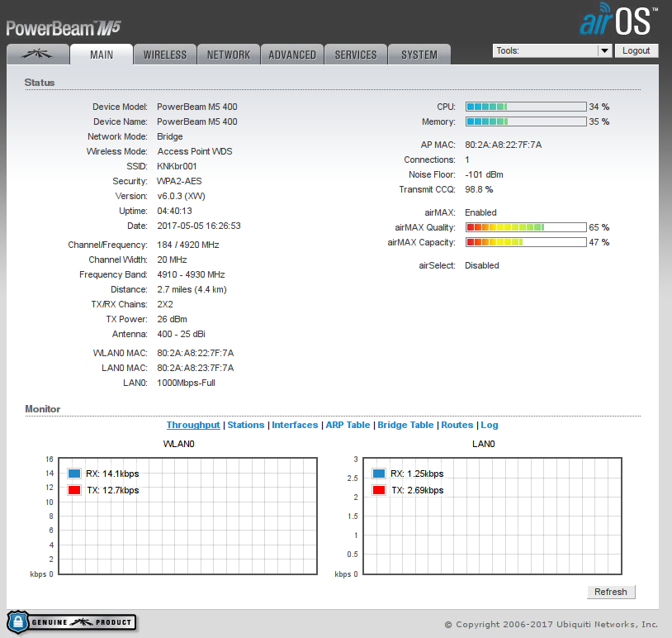This screenshot has width=672, height=638.
Task: Switch to the MAIN tab
Action: point(102,55)
